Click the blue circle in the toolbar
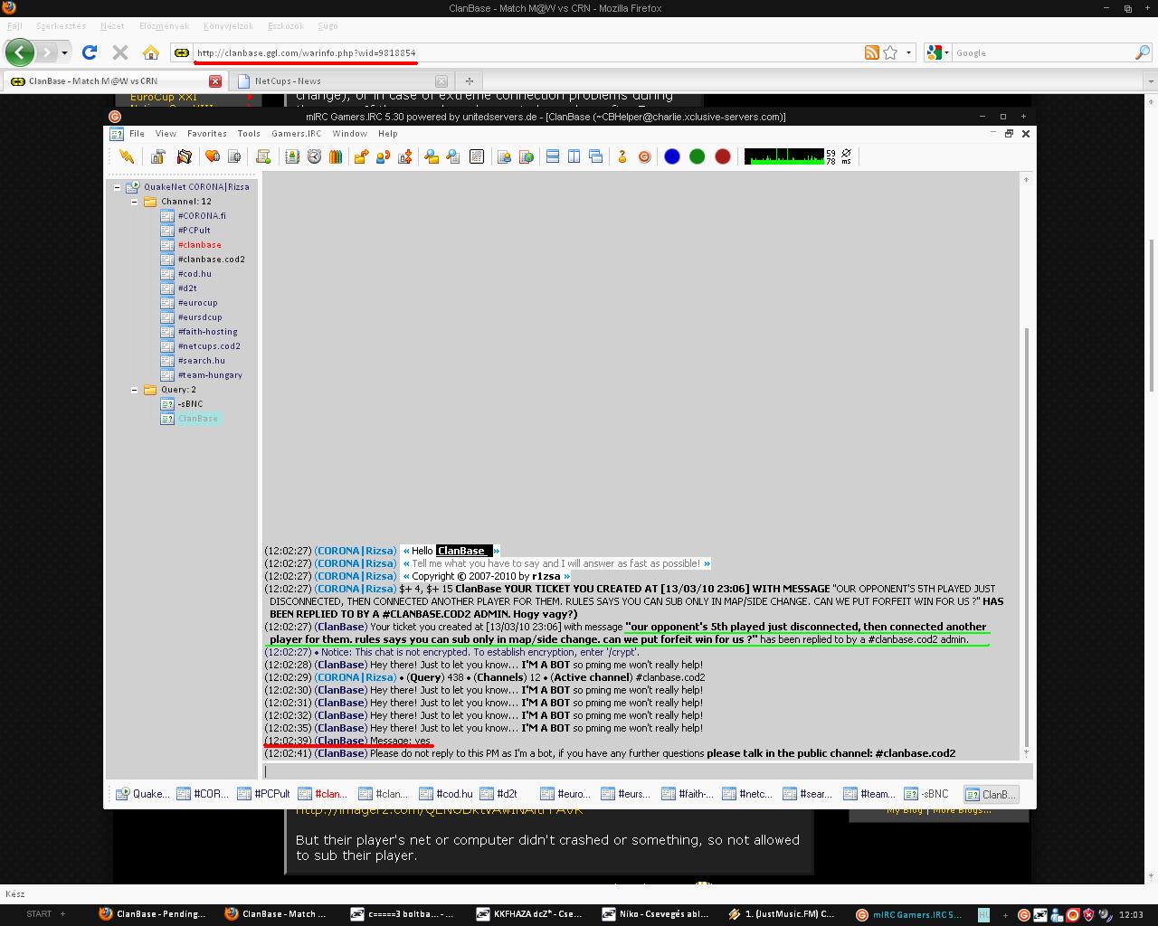This screenshot has height=926, width=1158. (672, 156)
